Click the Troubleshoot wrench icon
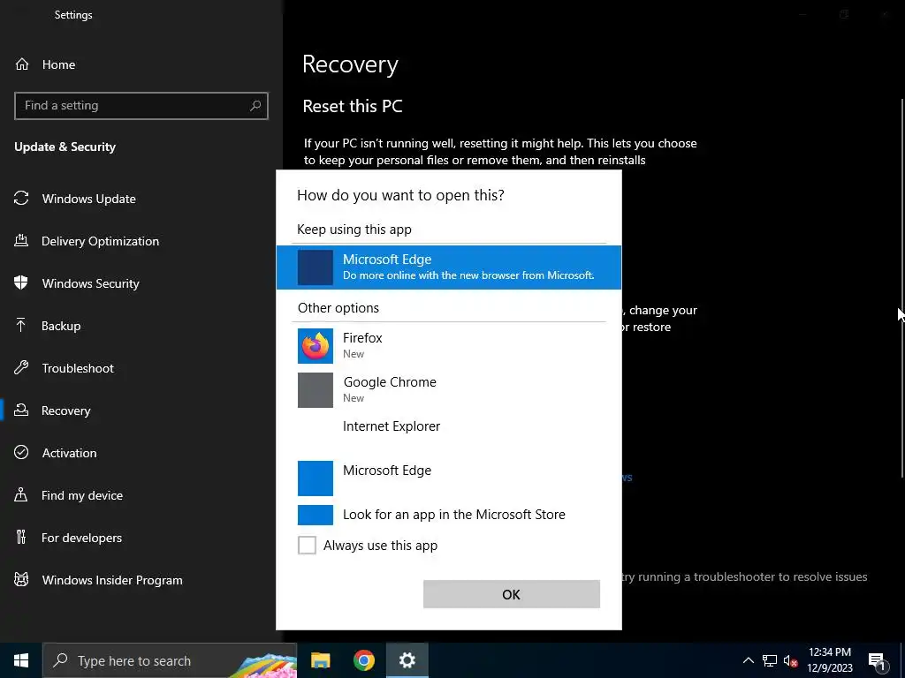The image size is (905, 678). click(x=21, y=367)
